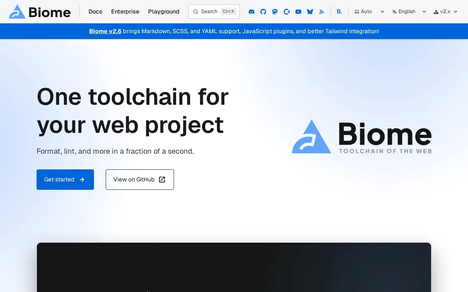Image resolution: width=468 pixels, height=292 pixels.
Task: Click the Get started button
Action: point(65,180)
